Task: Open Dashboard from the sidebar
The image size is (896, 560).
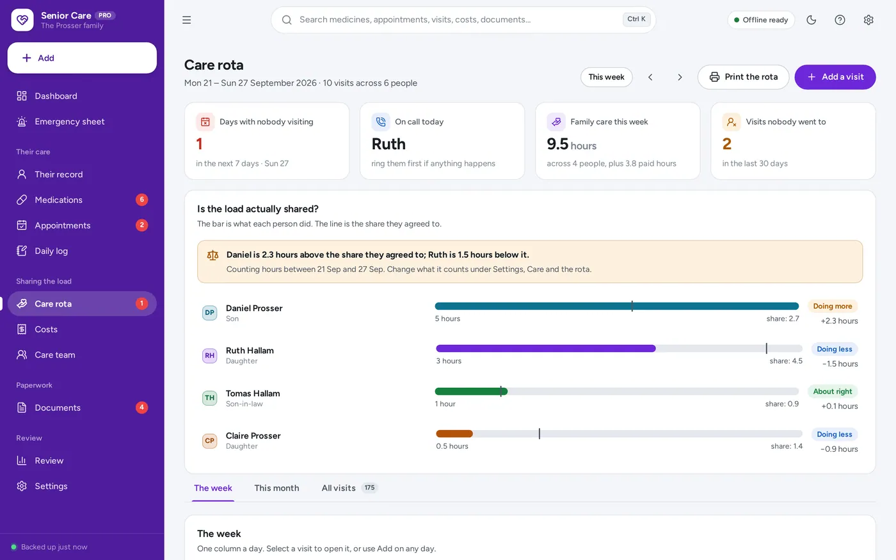Action: pos(82,96)
